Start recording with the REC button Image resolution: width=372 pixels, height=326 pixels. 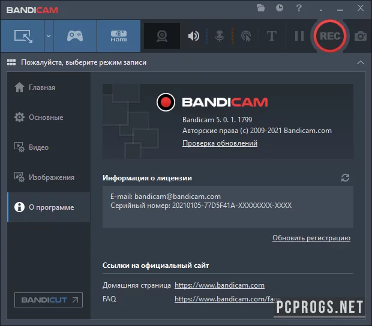330,36
